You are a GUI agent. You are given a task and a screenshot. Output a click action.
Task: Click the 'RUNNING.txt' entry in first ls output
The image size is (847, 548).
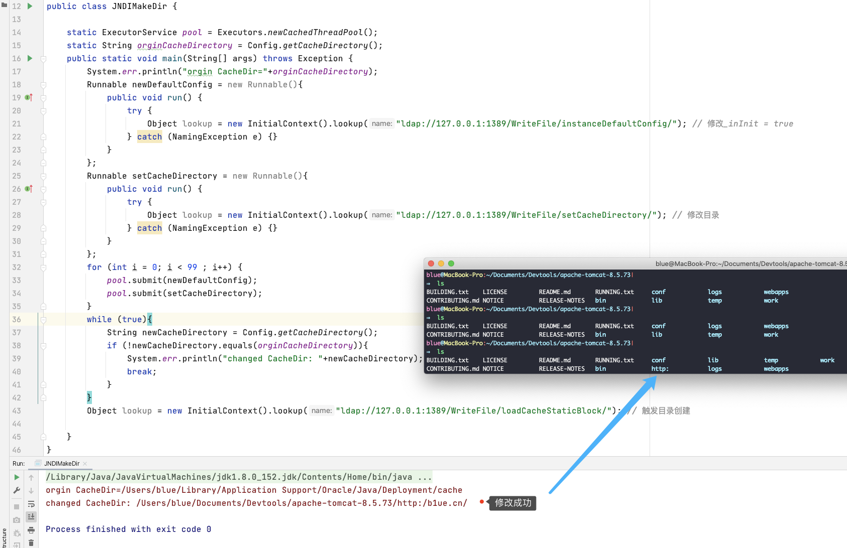point(614,292)
